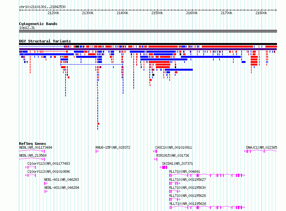Click the full-width purple DGV variant bar

coord(148,49)
